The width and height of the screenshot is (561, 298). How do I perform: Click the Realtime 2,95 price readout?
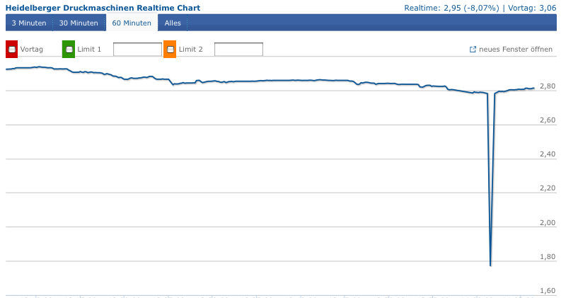click(451, 8)
